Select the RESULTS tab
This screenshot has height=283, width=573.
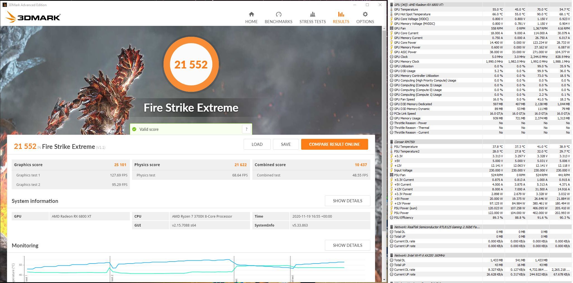(x=341, y=18)
